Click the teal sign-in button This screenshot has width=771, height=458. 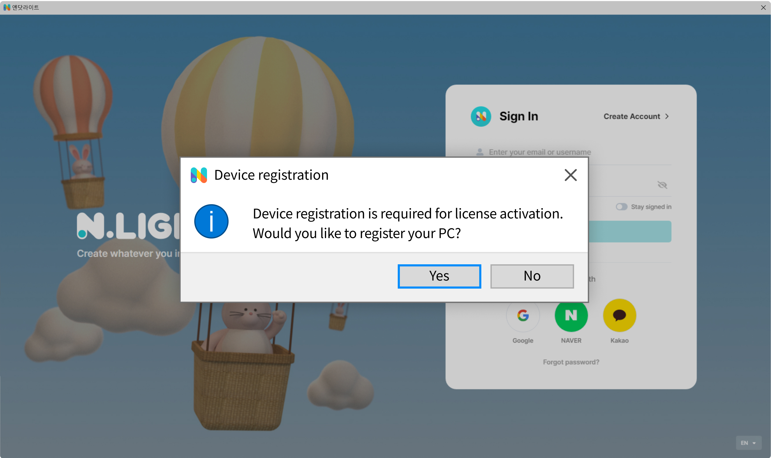tap(629, 232)
